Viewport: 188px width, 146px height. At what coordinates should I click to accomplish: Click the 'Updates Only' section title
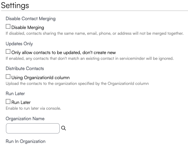pyautogui.click(x=19, y=44)
